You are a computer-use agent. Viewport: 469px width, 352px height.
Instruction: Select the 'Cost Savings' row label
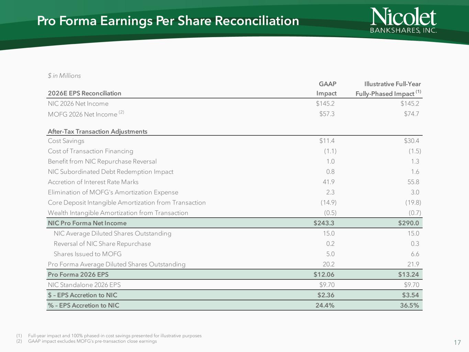(x=66, y=141)
